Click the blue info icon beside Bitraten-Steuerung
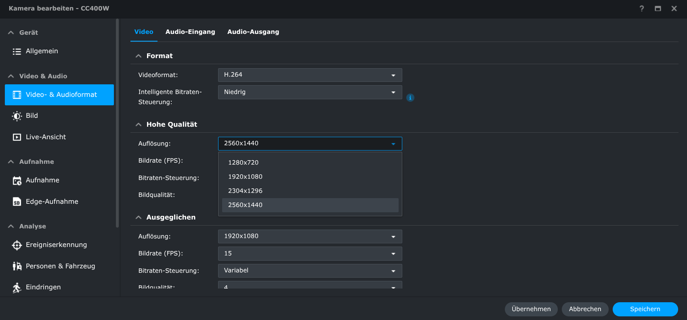Screen dimensions: 687x320 click(x=410, y=98)
